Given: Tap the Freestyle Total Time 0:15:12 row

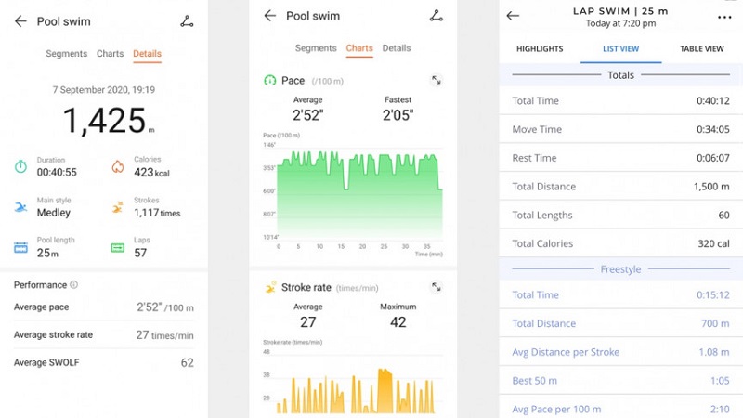Looking at the screenshot, I should point(620,294).
